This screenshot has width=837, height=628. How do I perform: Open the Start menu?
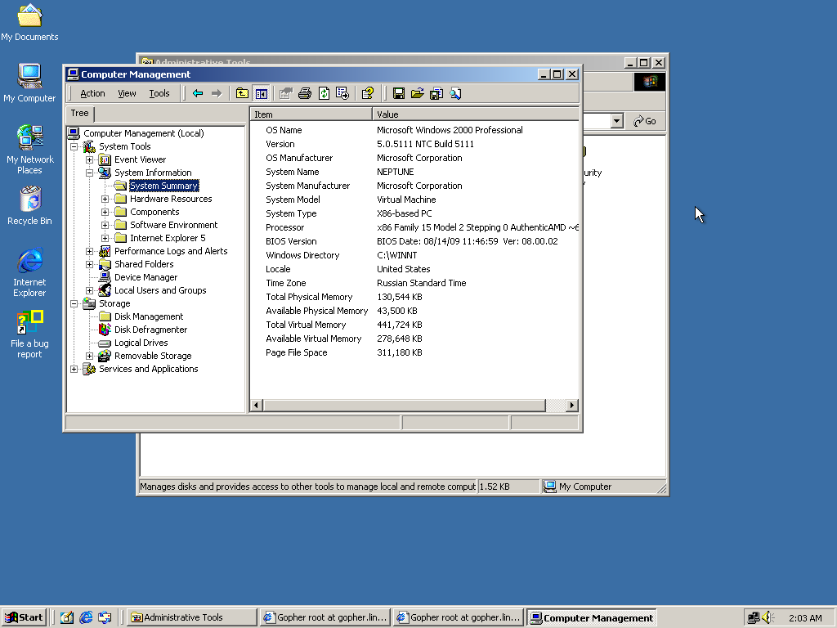pos(24,617)
